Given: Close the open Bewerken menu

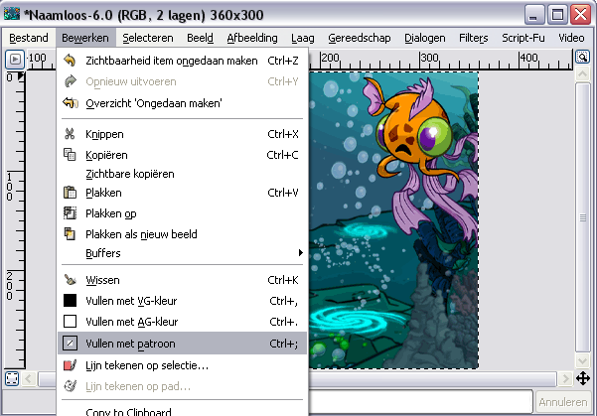Looking at the screenshot, I should pos(85,38).
